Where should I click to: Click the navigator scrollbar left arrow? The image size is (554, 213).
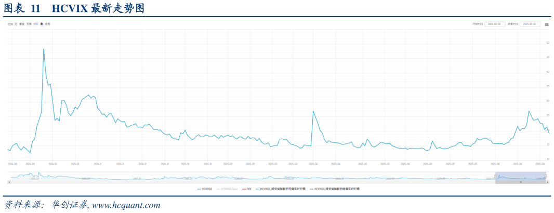click(9, 182)
